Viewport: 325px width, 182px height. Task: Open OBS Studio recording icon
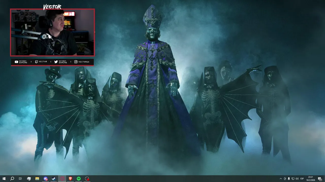pos(87,179)
